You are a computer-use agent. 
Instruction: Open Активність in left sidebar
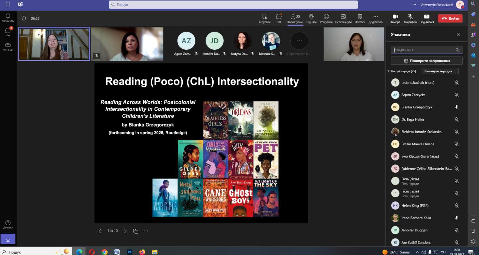pos(8,18)
